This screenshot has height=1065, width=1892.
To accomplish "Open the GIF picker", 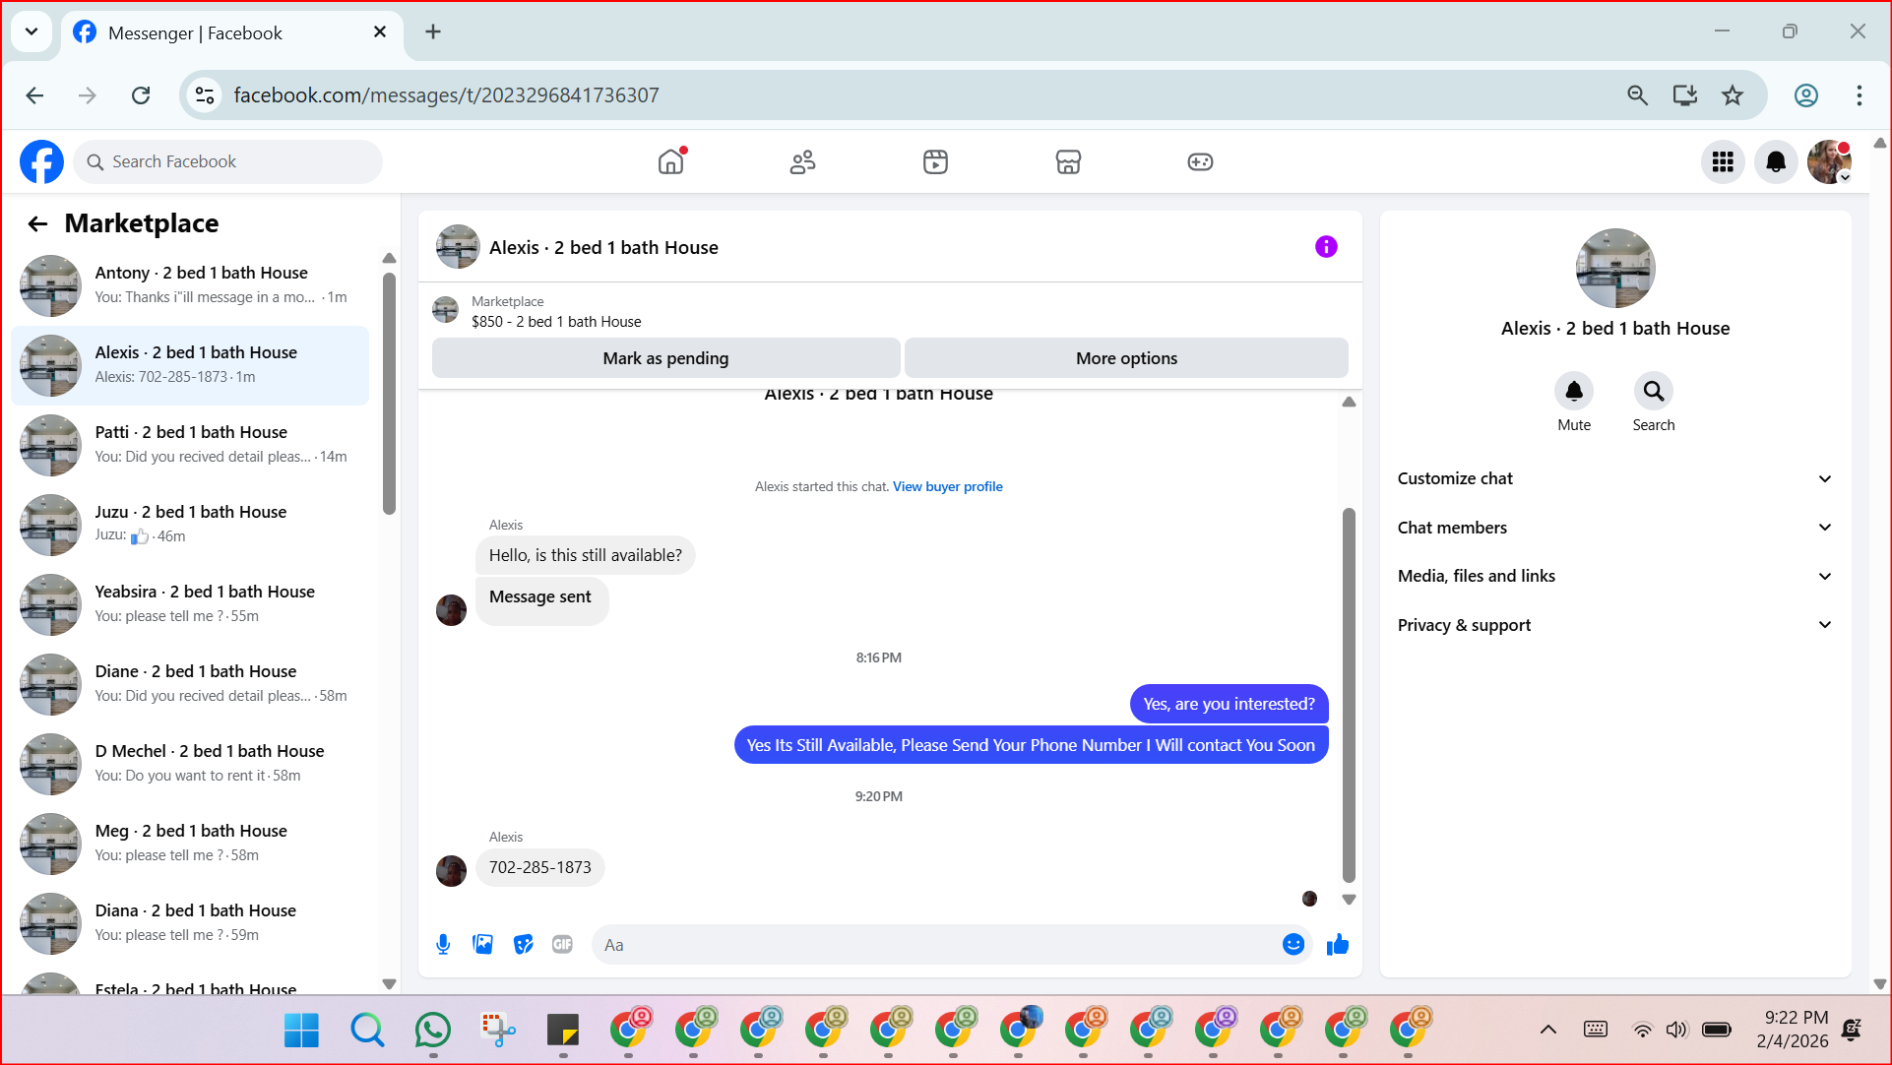I will click(562, 945).
